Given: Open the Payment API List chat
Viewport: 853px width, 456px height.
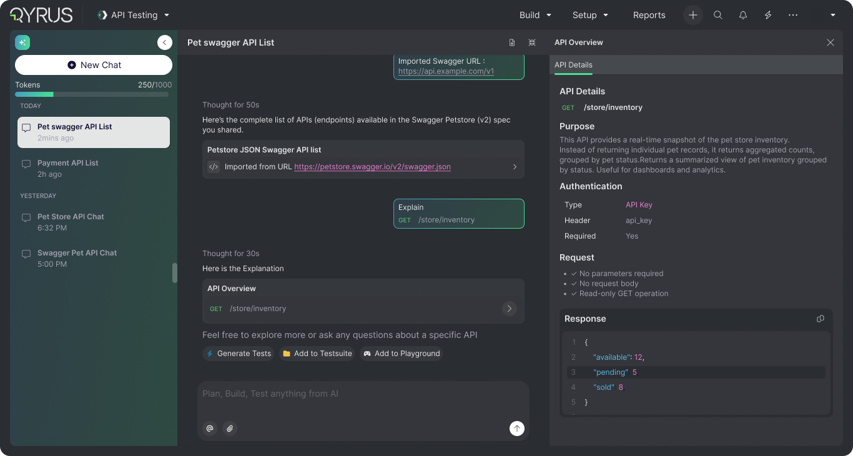Looking at the screenshot, I should (94, 169).
